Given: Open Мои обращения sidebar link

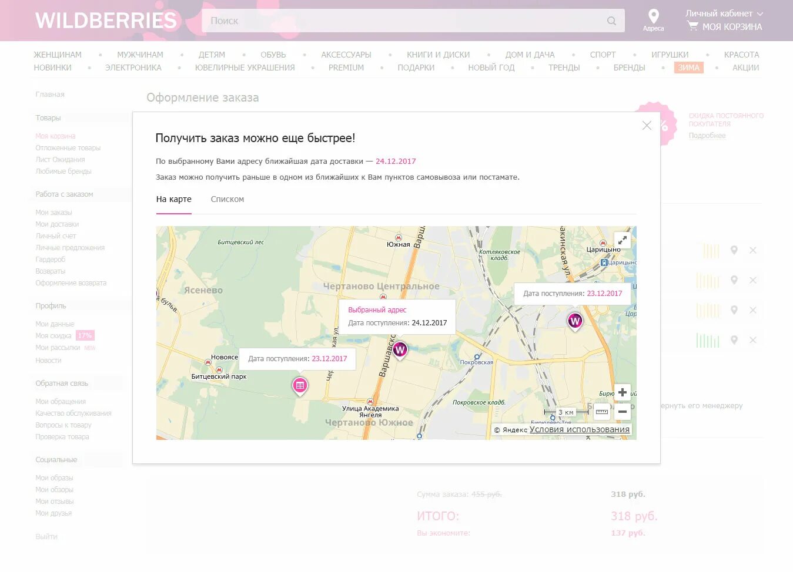Looking at the screenshot, I should pyautogui.click(x=61, y=402).
